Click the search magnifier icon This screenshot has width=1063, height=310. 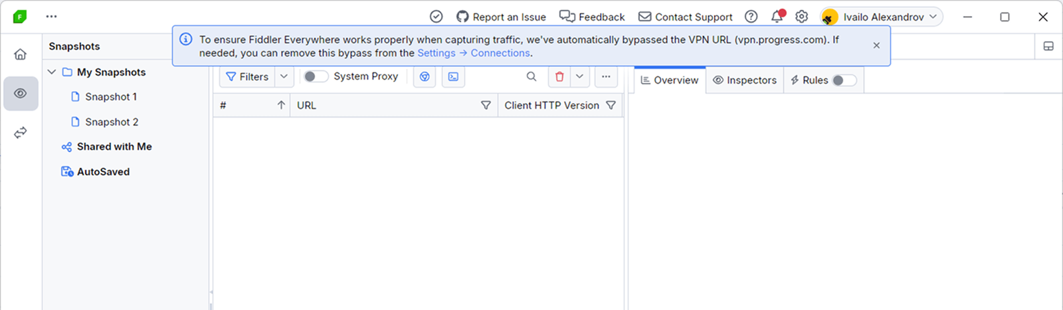(531, 76)
